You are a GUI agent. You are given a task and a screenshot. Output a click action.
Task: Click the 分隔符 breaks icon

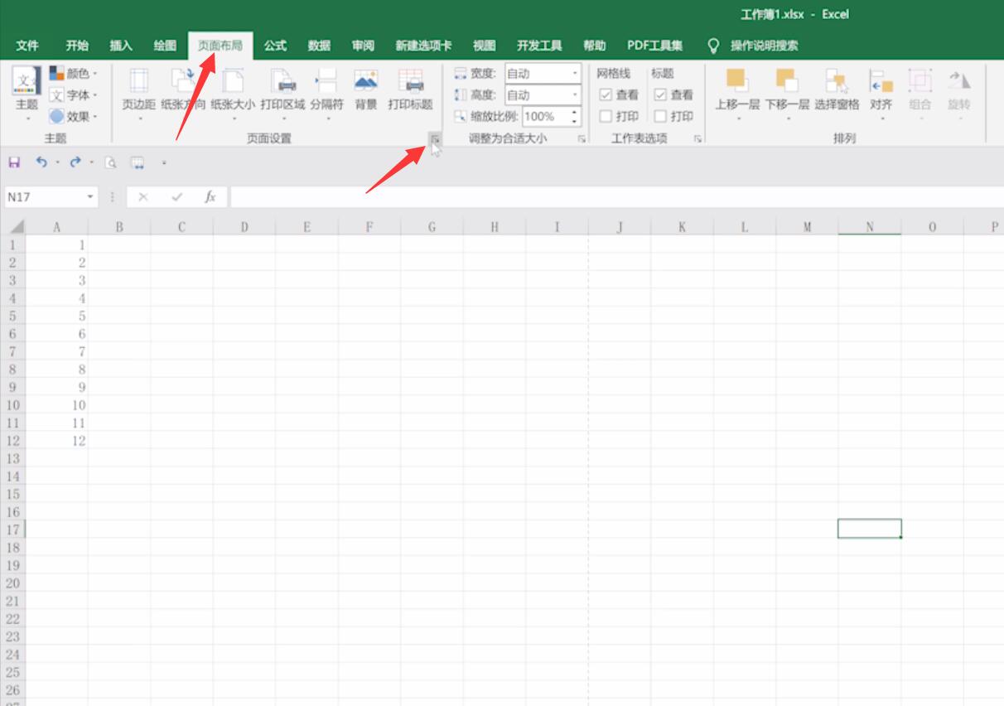click(326, 81)
